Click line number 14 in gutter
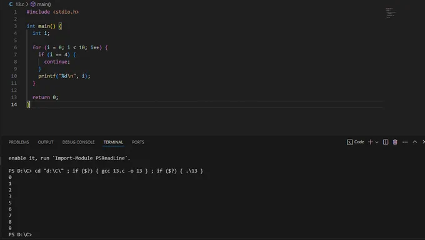 14,105
